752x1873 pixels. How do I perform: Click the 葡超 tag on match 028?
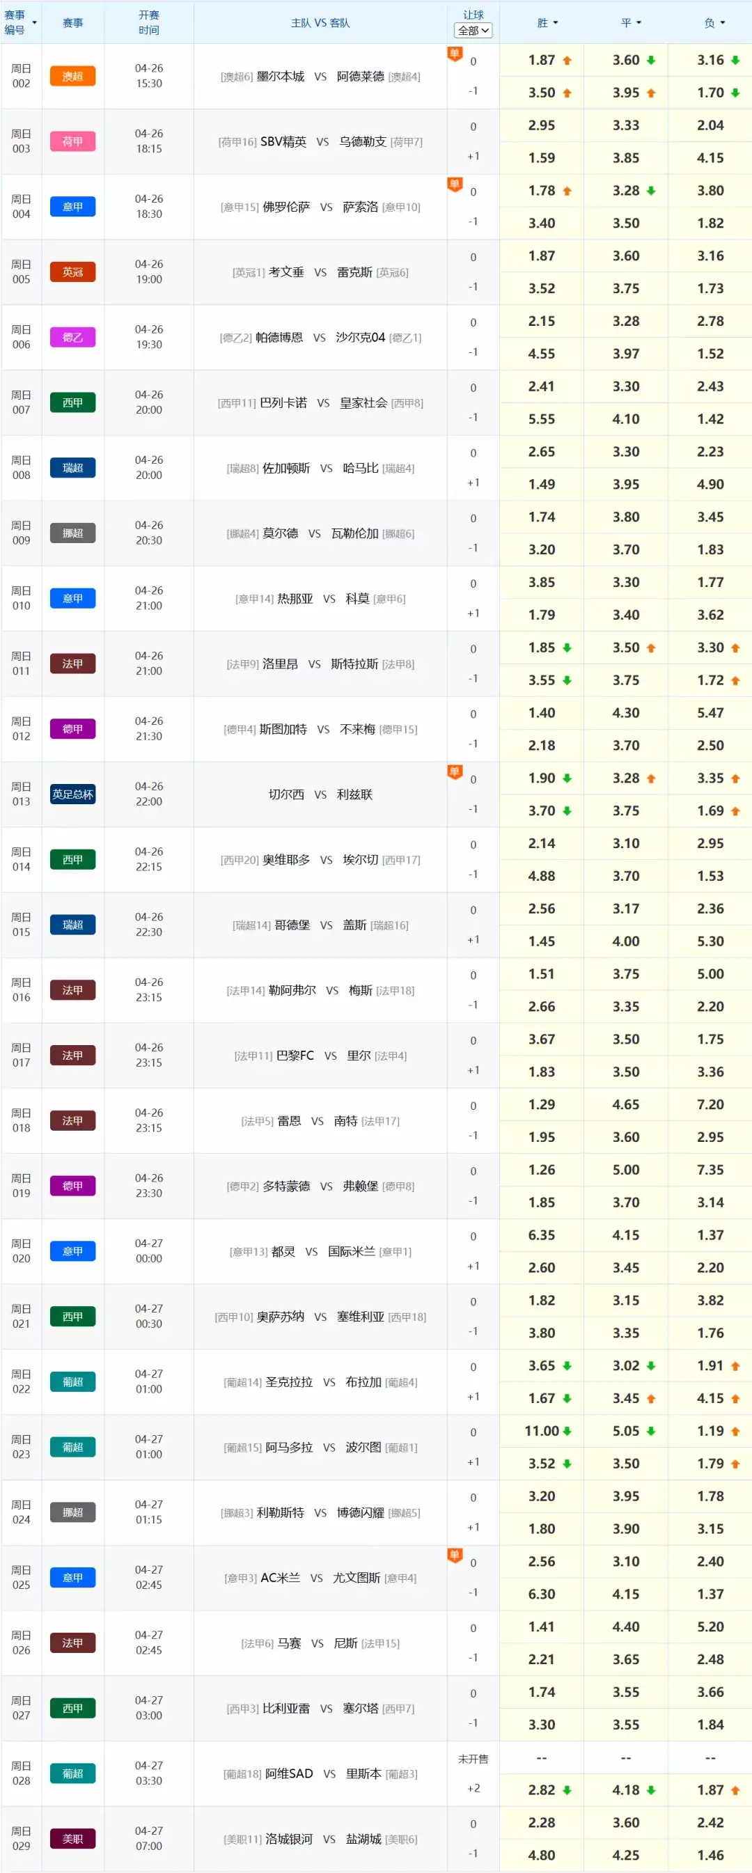[x=72, y=1774]
